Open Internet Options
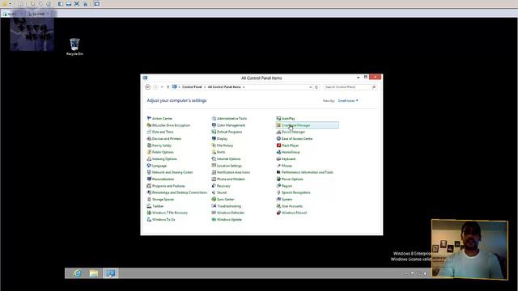 [x=227, y=159]
